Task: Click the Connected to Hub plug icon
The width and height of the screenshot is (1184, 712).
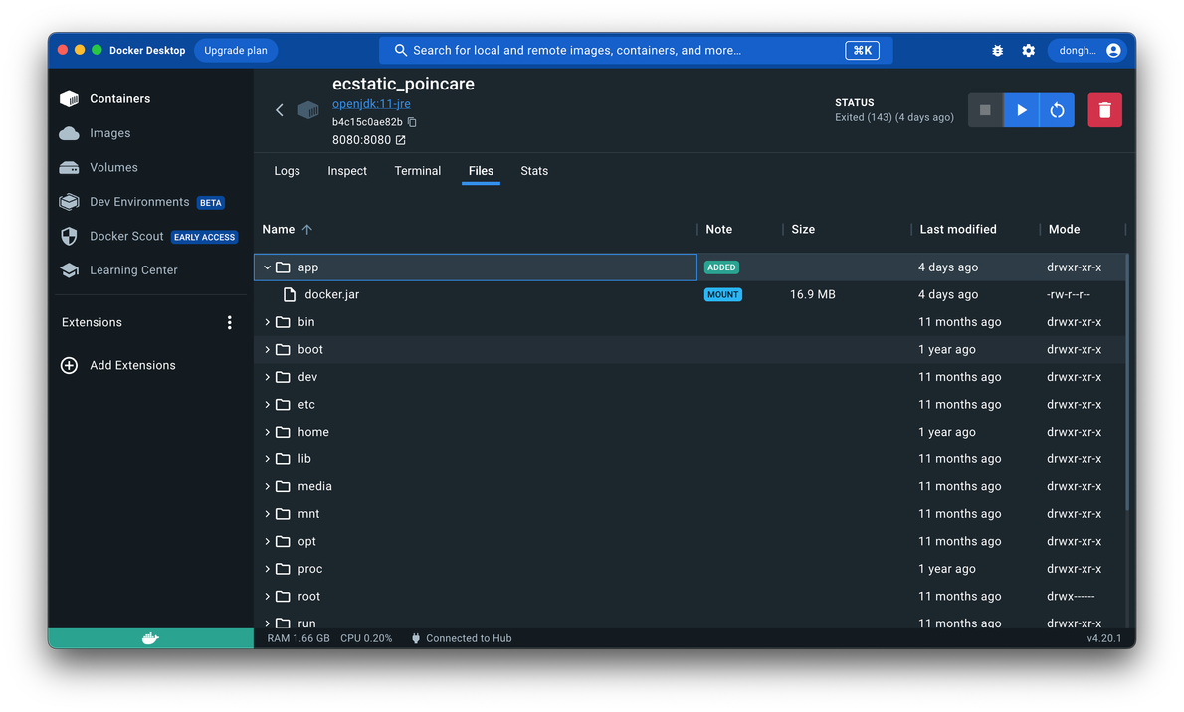Action: pos(415,638)
